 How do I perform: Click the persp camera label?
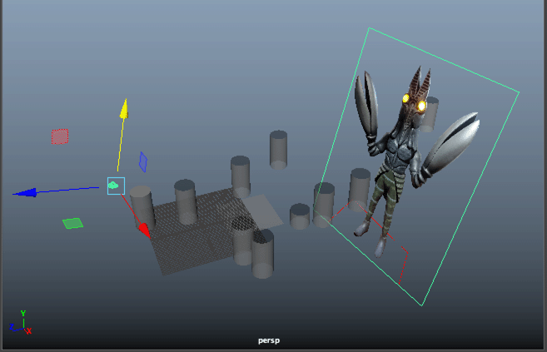point(272,340)
